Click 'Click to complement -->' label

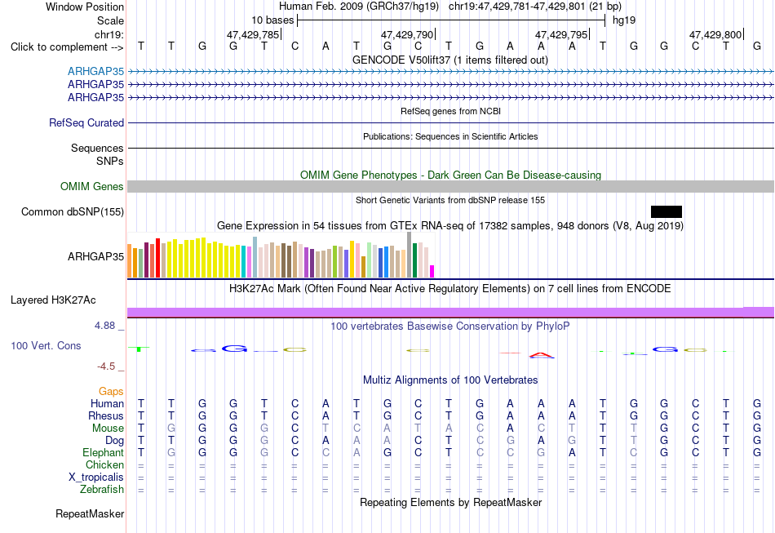(67, 47)
